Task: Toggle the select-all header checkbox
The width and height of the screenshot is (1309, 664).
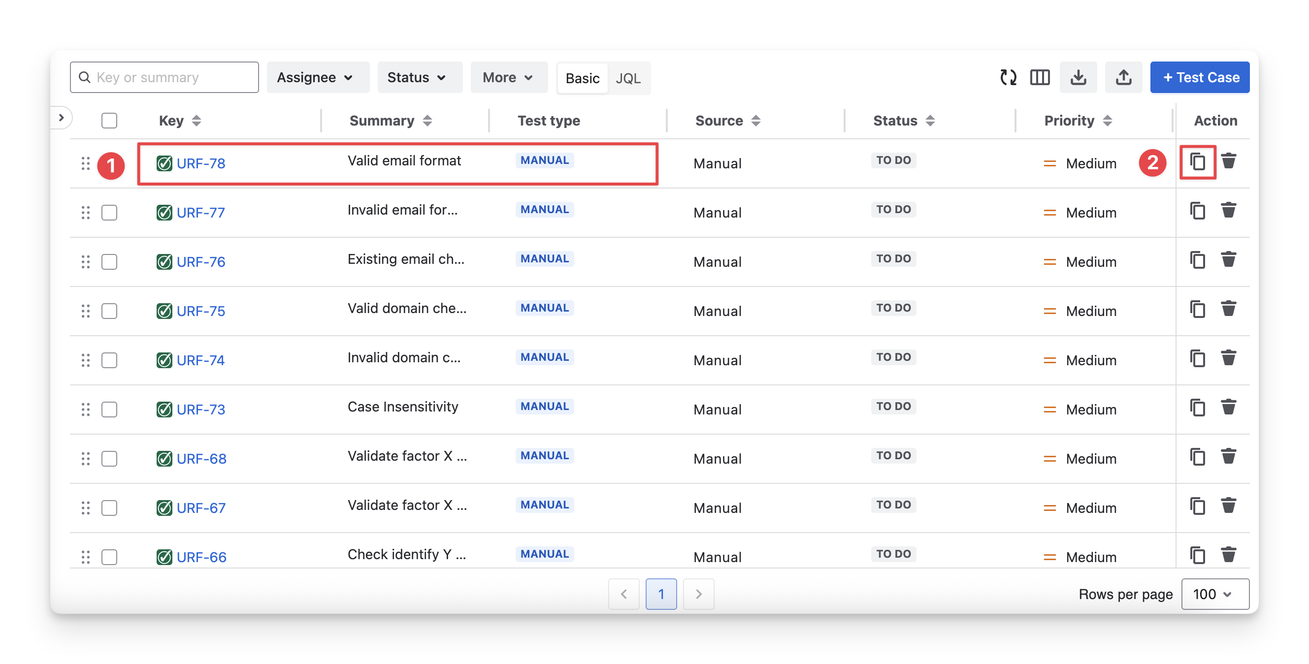Action: [x=109, y=121]
